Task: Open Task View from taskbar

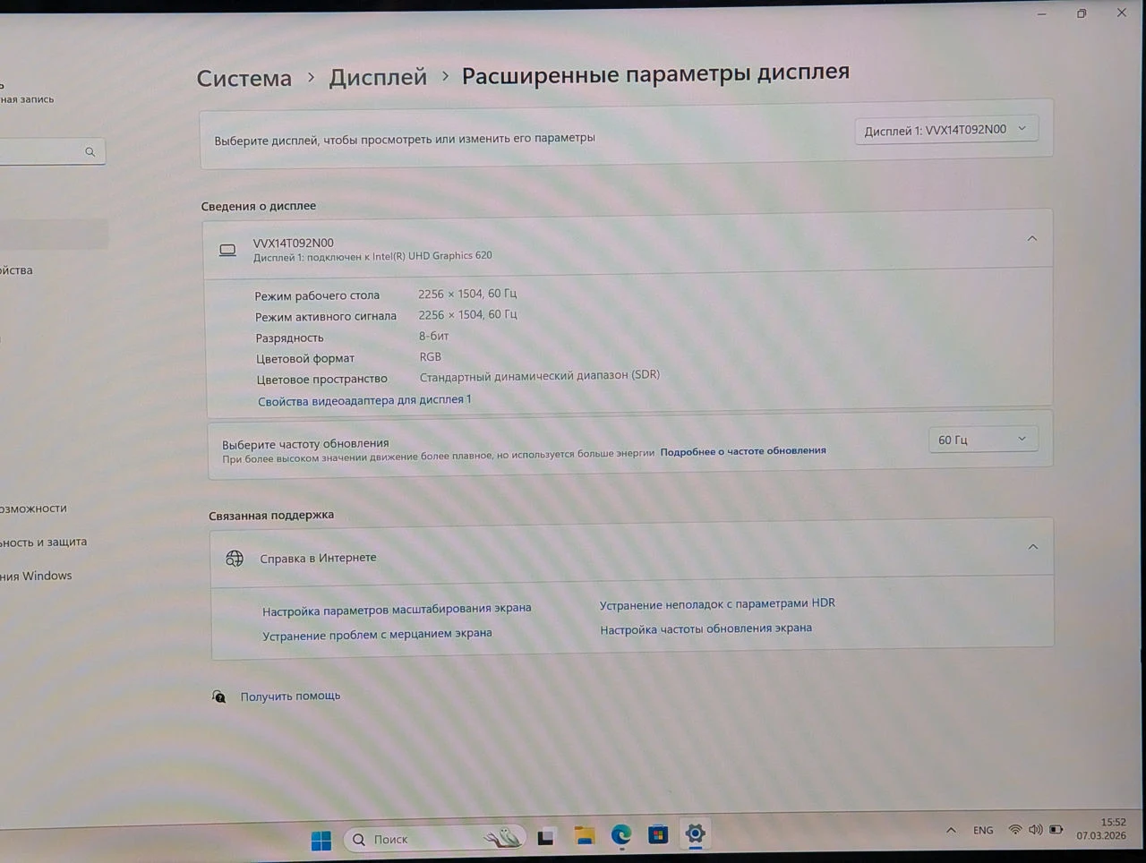Action: pos(545,838)
